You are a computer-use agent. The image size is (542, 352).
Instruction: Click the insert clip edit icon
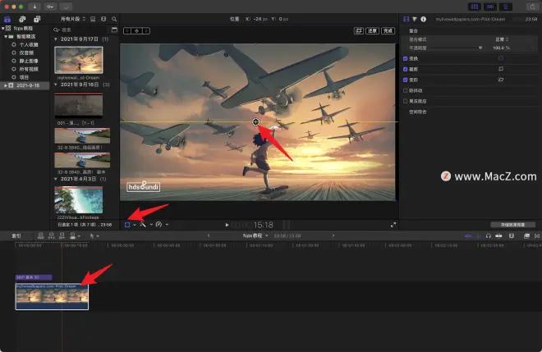52,236
